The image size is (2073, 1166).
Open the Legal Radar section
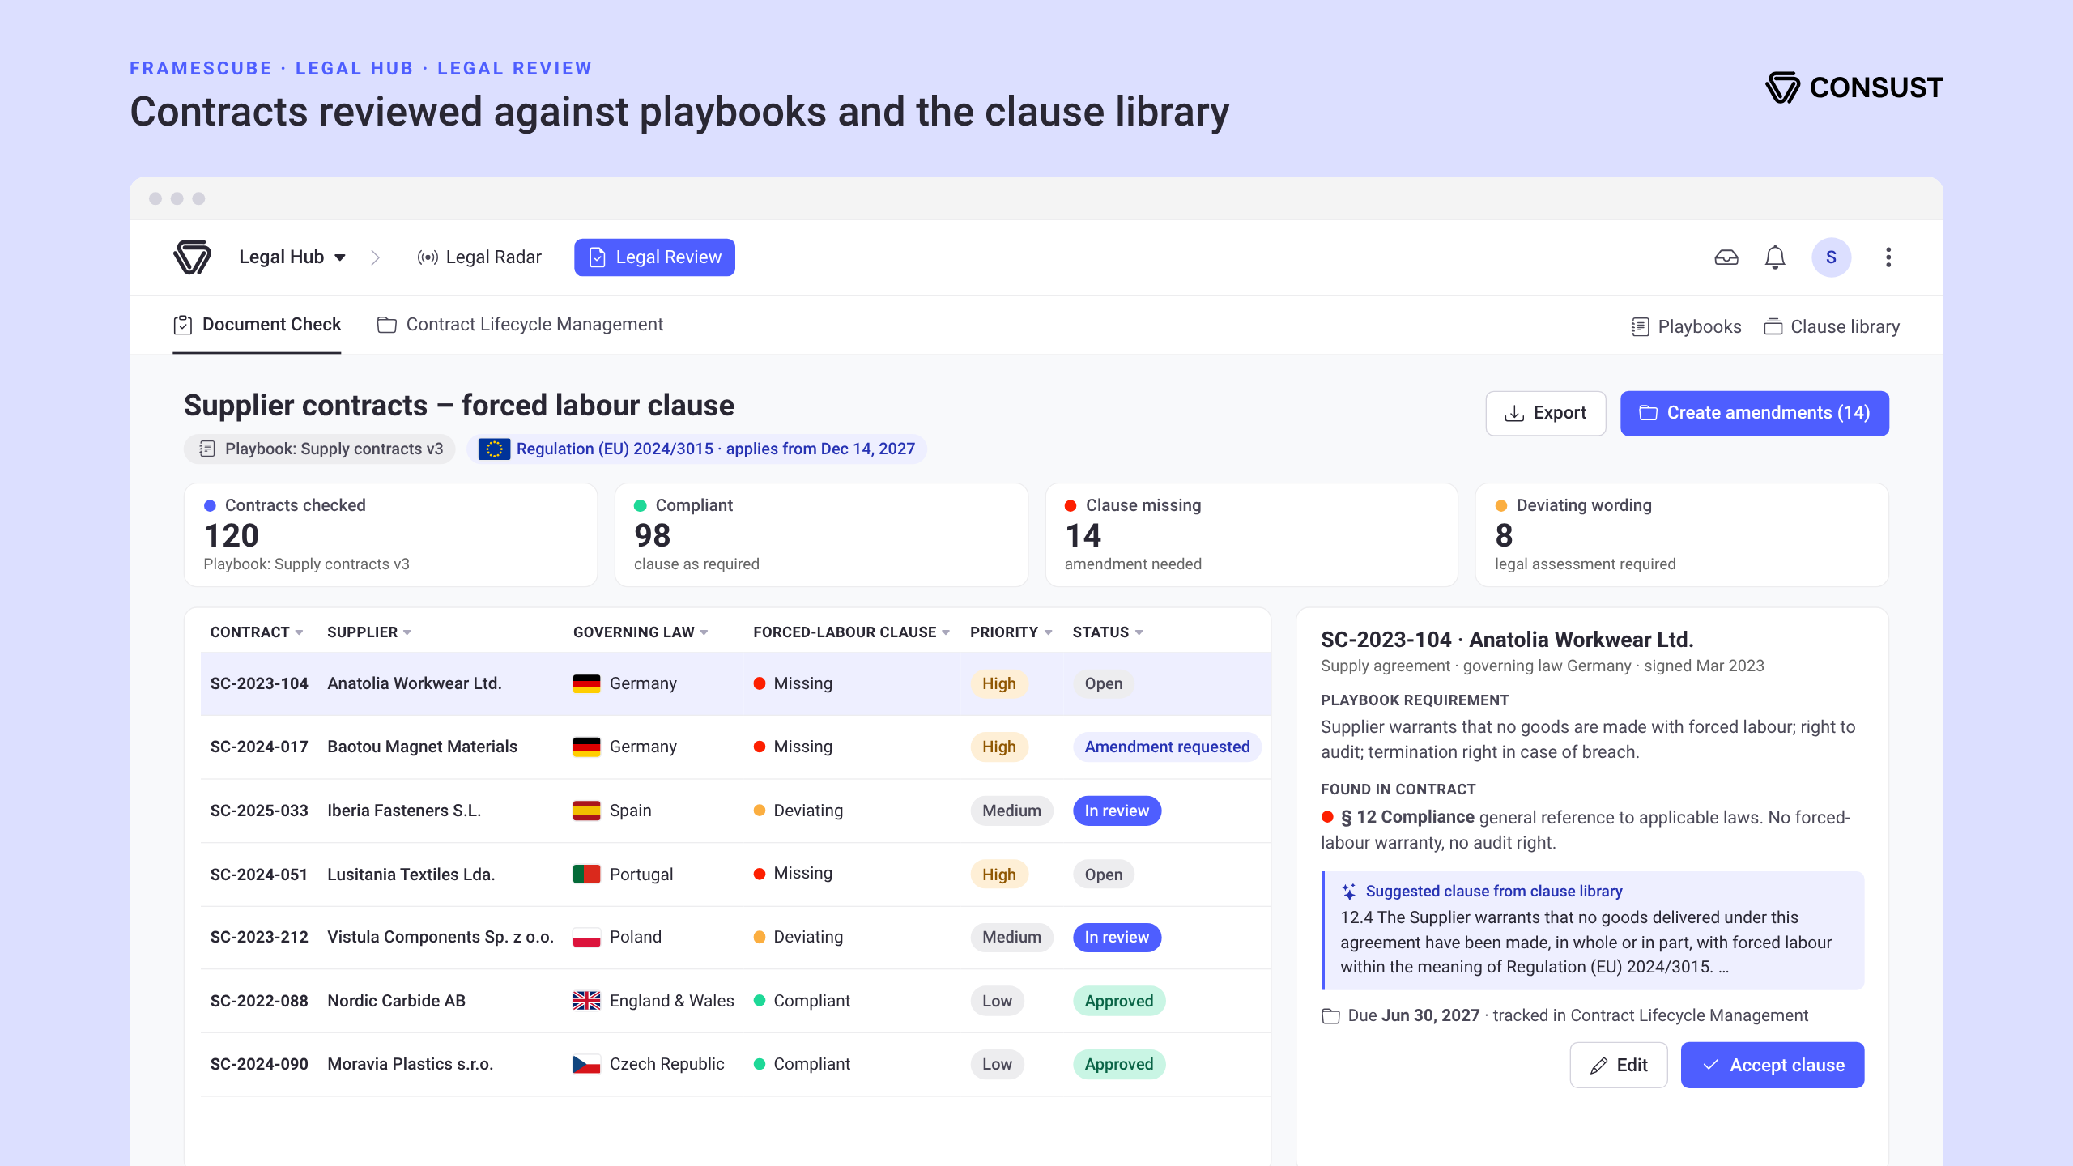(x=479, y=257)
